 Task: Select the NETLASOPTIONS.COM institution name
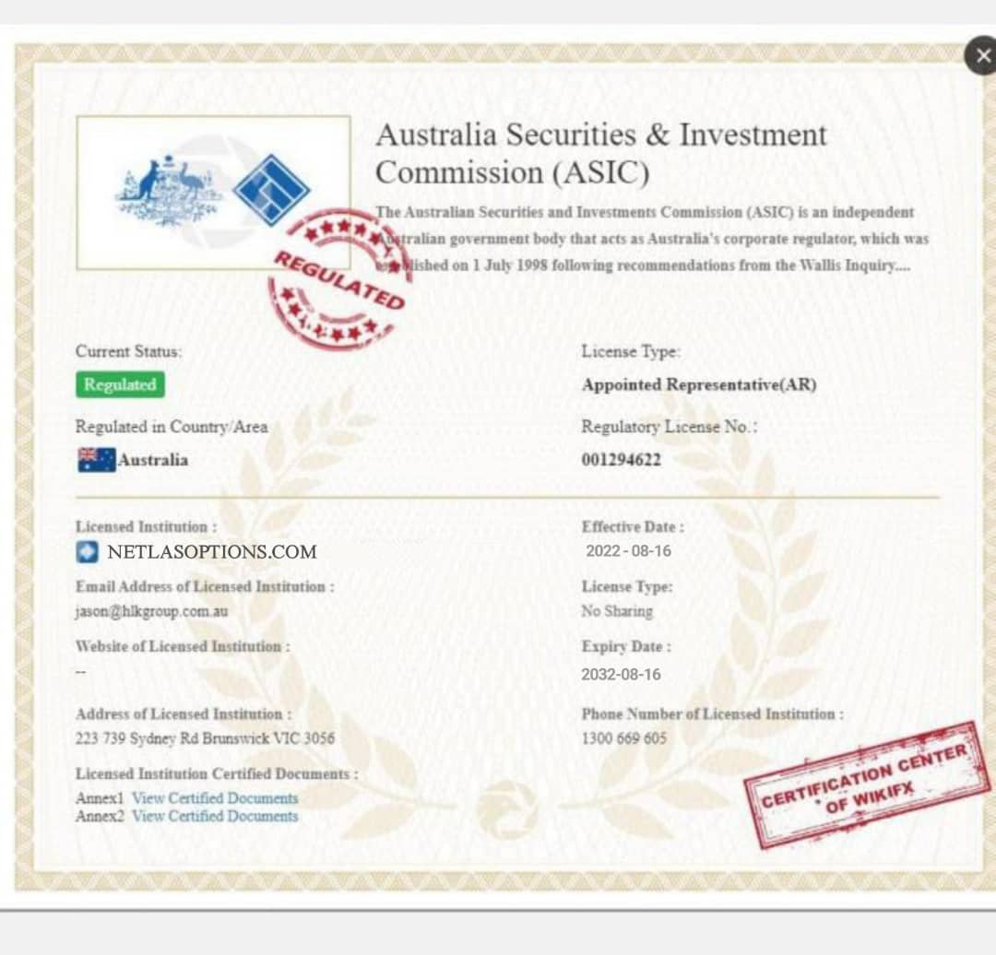click(x=212, y=552)
